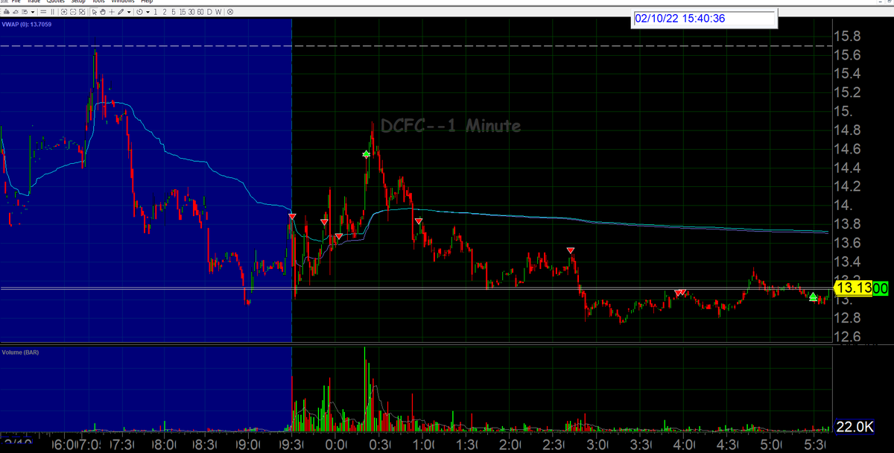This screenshot has height=453, width=894.
Task: Click the first icon in toolbar
Action: 7,12
